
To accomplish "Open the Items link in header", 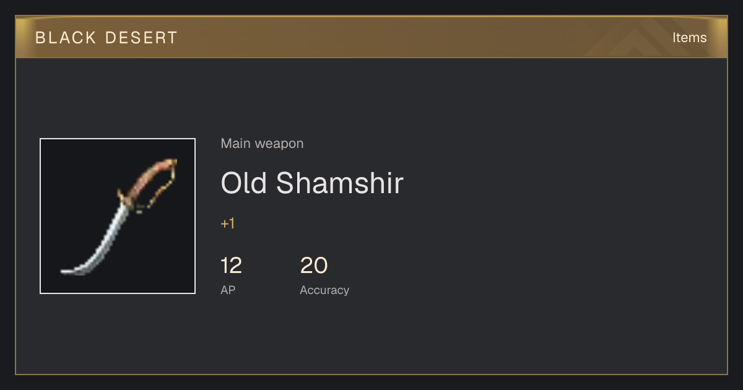I will 689,38.
